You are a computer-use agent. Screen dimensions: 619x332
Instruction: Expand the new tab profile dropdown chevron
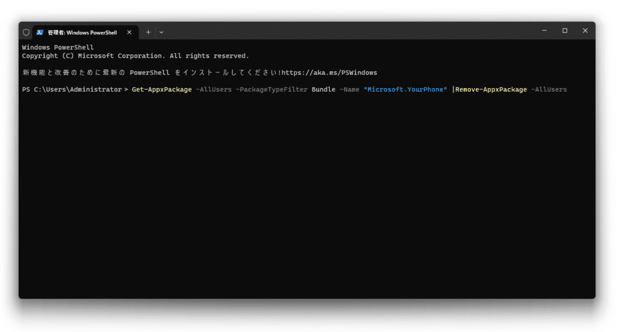coord(161,33)
